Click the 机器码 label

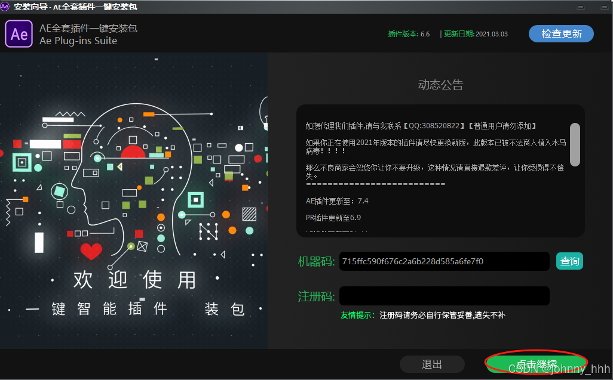point(316,261)
